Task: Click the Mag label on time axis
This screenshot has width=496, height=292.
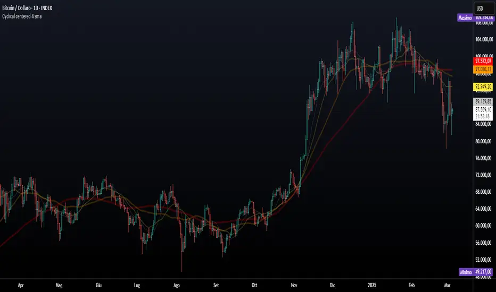Action: pyautogui.click(x=59, y=286)
